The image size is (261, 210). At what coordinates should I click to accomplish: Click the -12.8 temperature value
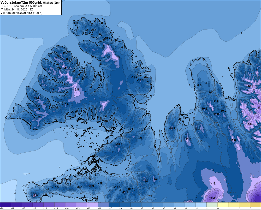pyautogui.click(x=35, y=195)
